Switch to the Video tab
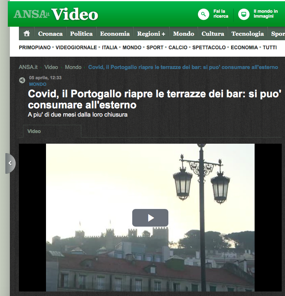The height and width of the screenshot is (296, 285). pyautogui.click(x=52, y=131)
